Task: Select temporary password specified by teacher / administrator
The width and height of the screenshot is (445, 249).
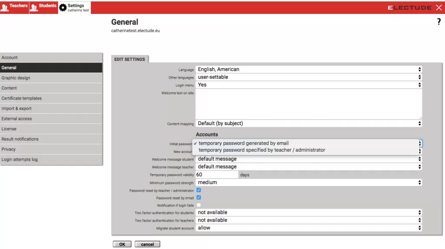Action: click(x=262, y=150)
